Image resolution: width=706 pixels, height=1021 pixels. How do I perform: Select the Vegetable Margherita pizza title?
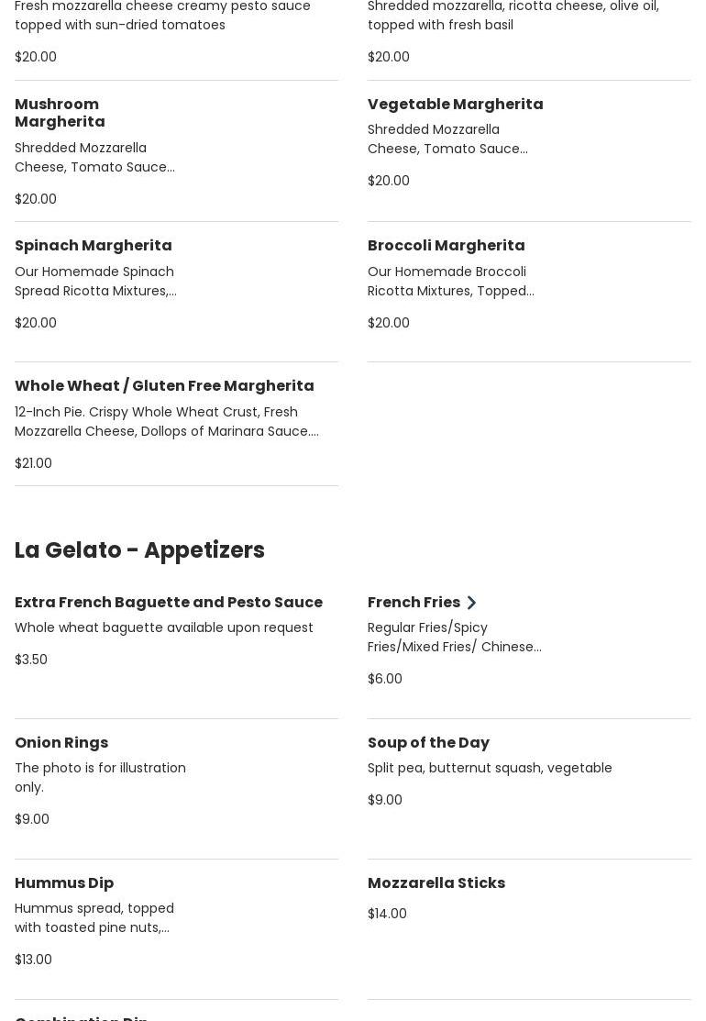[x=455, y=105]
